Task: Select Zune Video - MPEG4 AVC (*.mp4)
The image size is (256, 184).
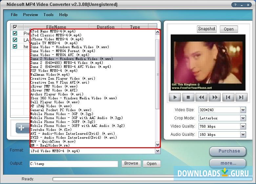Action: [93, 55]
